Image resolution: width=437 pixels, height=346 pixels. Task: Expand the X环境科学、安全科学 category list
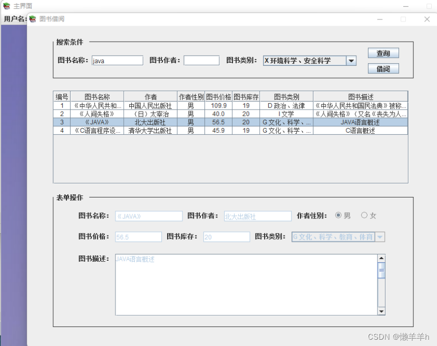coord(351,60)
